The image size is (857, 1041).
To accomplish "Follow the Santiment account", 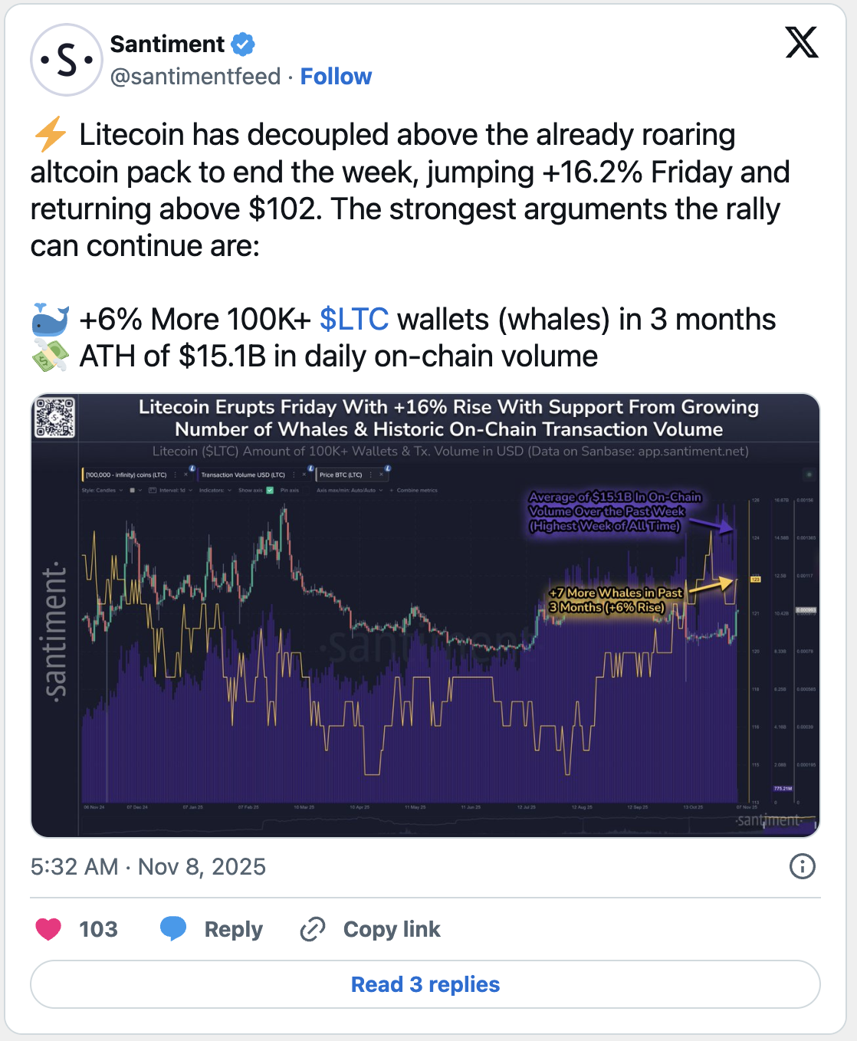I will point(336,77).
